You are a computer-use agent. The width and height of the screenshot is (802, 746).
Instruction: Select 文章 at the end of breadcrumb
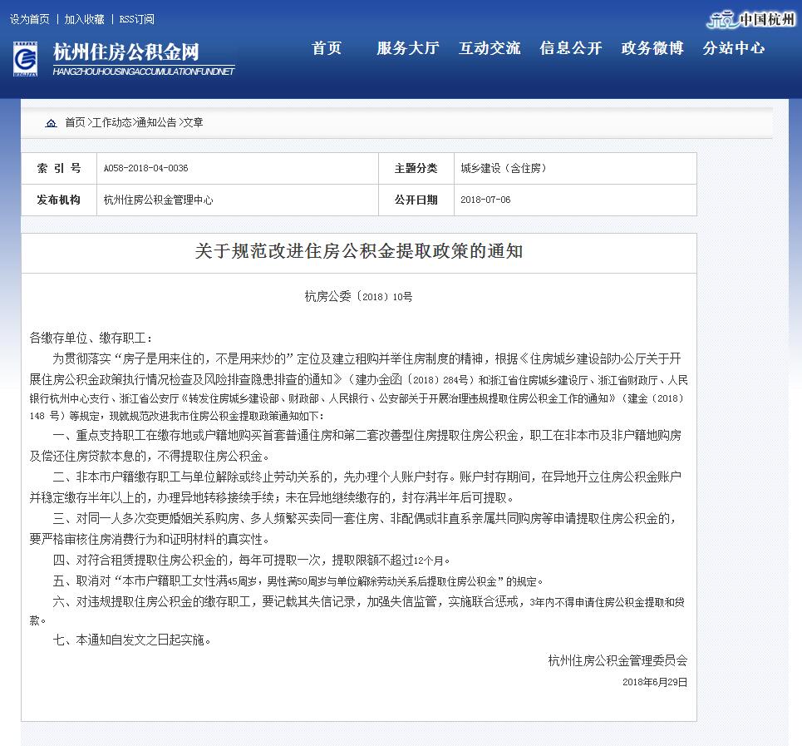(x=191, y=122)
